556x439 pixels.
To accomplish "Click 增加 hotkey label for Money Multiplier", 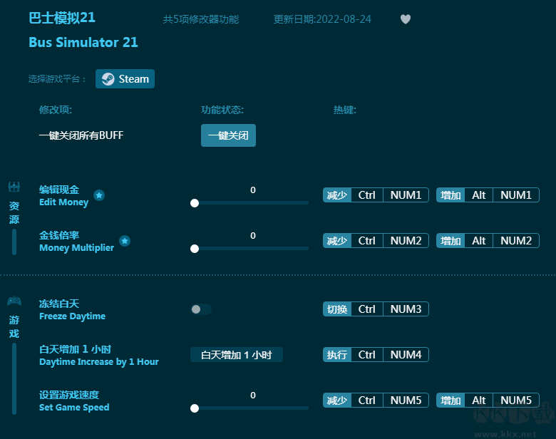I will pyautogui.click(x=451, y=241).
